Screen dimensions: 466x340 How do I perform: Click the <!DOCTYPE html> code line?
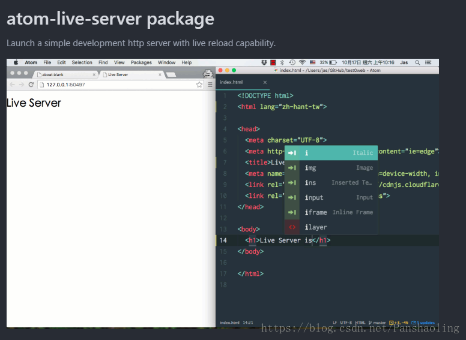[265, 95]
